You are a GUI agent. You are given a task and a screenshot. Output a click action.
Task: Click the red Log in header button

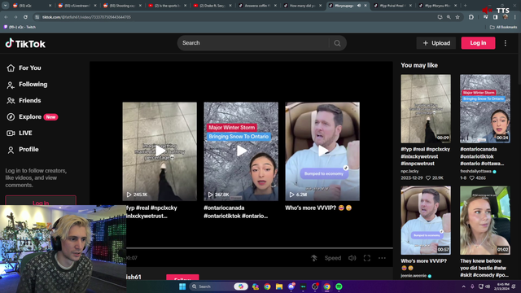point(478,43)
